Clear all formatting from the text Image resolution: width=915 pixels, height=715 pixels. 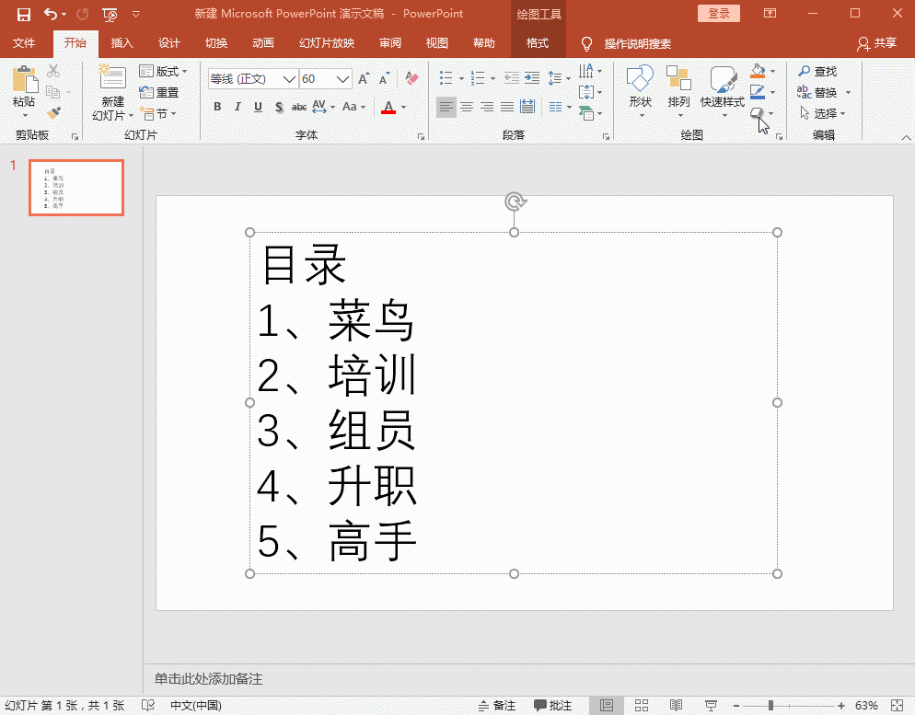pos(411,78)
